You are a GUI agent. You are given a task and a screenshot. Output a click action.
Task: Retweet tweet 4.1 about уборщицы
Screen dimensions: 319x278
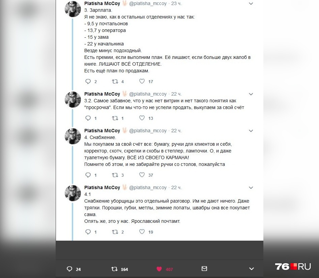coord(115,232)
